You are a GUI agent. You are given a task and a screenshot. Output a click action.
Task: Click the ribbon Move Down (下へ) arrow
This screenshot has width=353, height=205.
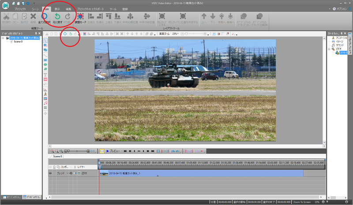213,16
